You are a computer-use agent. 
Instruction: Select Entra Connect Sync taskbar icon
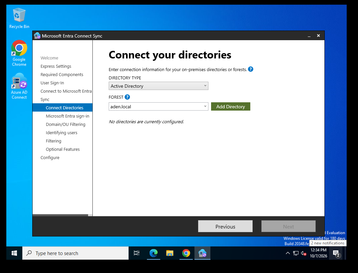click(x=202, y=253)
